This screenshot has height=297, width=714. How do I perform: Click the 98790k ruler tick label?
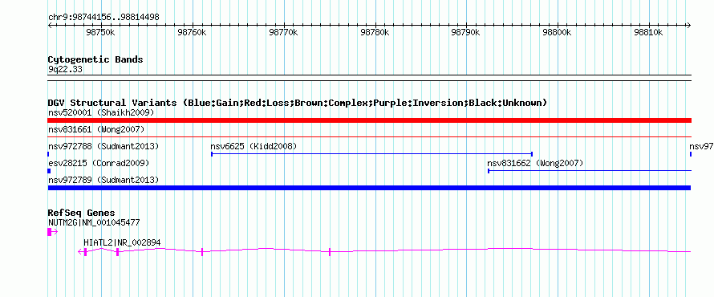(x=466, y=32)
